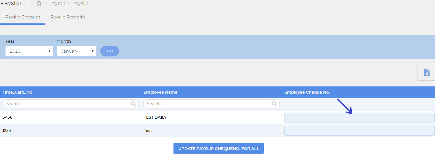Export table using the Excel file icon
This screenshot has height=155, width=435.
point(427,73)
